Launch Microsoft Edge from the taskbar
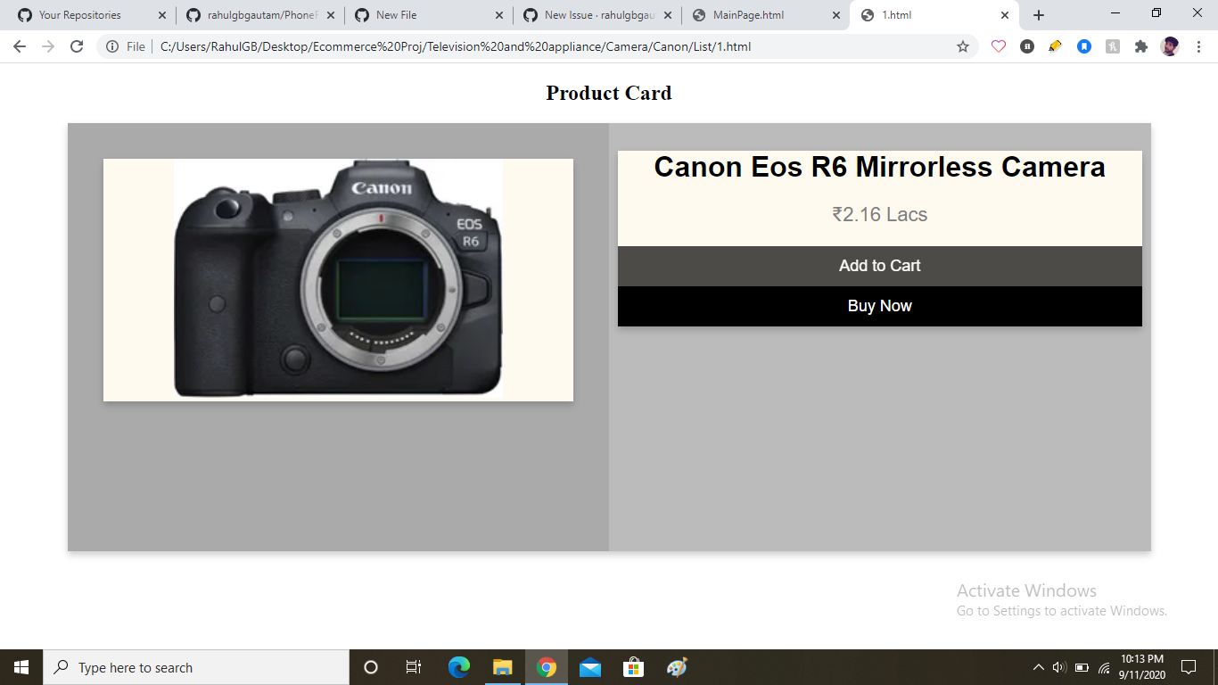The height and width of the screenshot is (685, 1218). click(x=459, y=667)
